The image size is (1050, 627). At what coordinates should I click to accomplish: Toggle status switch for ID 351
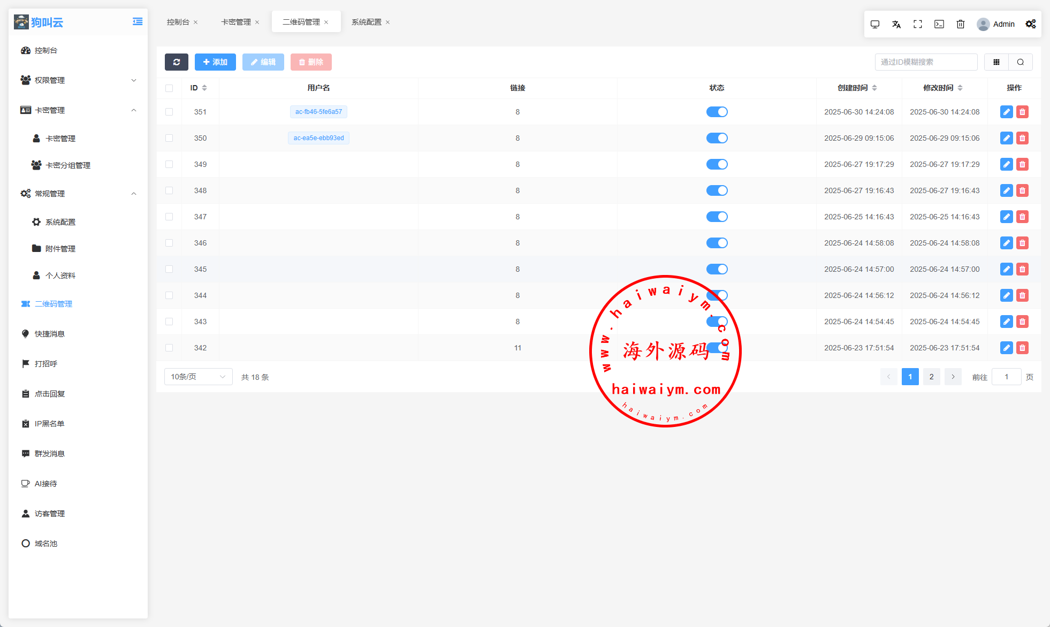pyautogui.click(x=717, y=112)
